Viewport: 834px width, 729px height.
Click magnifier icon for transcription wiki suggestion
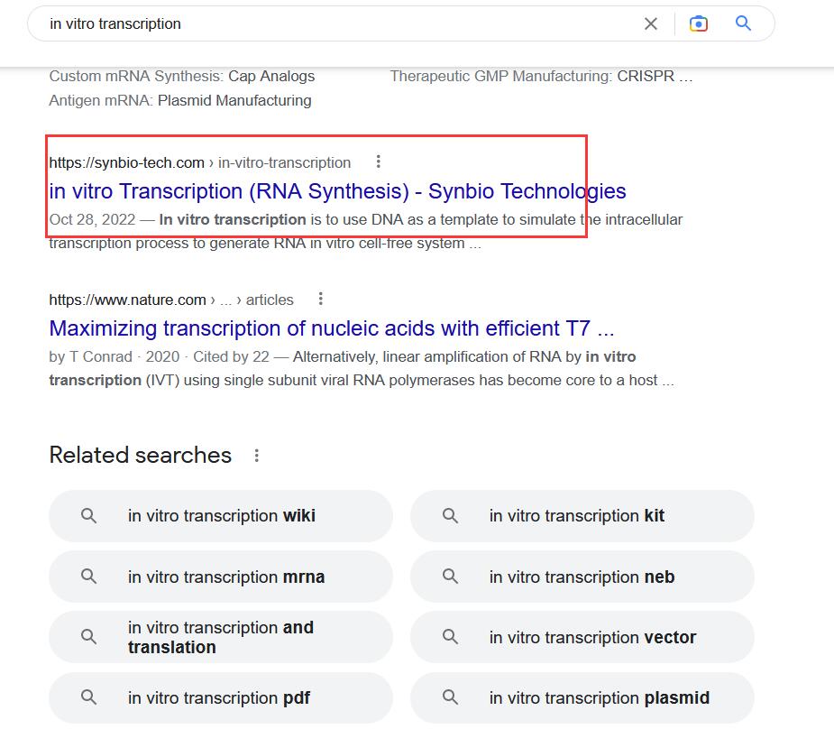tap(89, 516)
